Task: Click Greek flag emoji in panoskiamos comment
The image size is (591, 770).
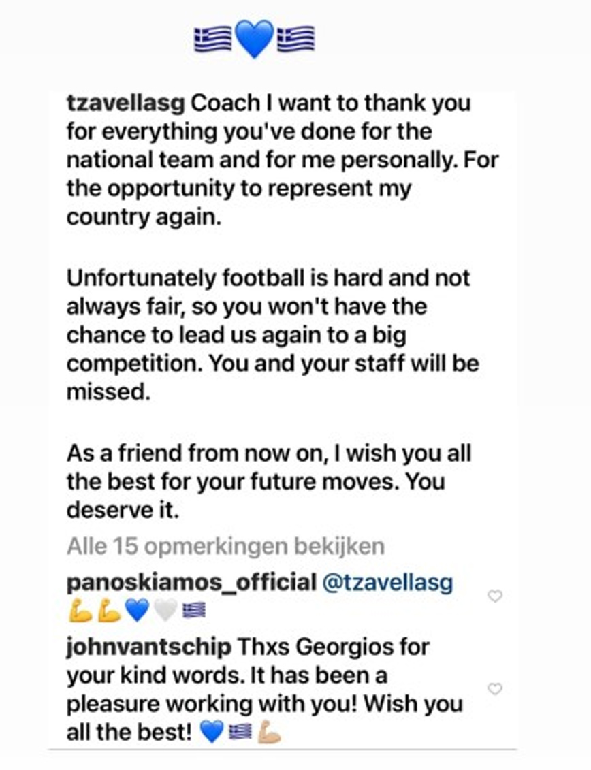Action: (193, 613)
